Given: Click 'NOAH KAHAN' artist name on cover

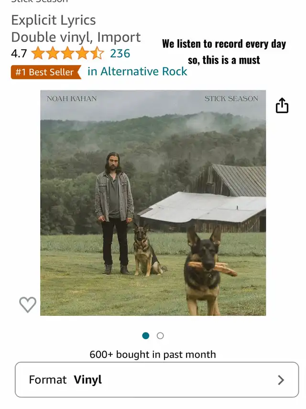Looking at the screenshot, I should point(72,98).
